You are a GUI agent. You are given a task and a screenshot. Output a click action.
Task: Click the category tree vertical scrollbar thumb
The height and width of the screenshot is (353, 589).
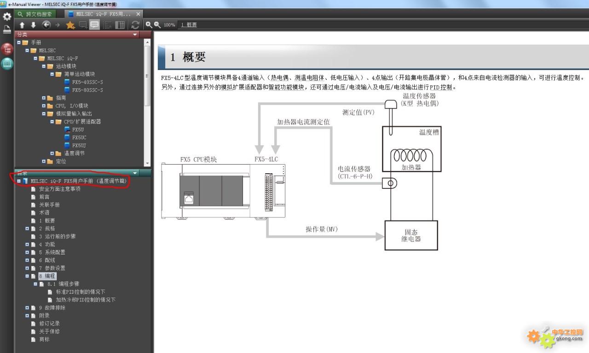(147, 76)
